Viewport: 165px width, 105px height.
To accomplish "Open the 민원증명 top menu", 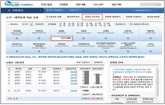I will point(64,4).
